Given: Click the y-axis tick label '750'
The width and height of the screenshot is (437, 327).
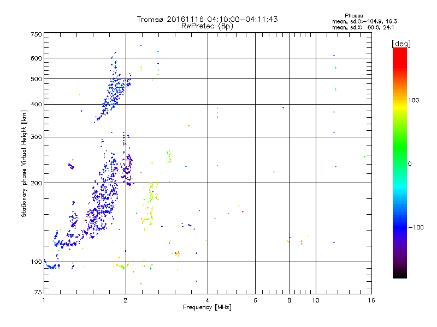Looking at the screenshot, I should pos(36,34).
